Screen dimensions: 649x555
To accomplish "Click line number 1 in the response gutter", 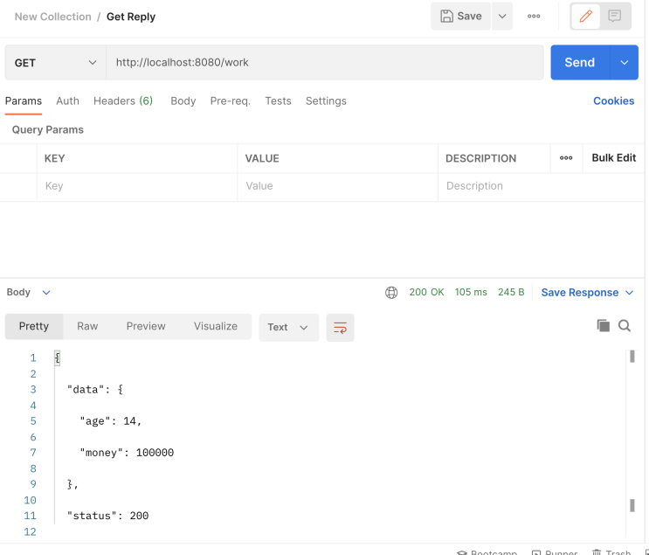I will 33,357.
